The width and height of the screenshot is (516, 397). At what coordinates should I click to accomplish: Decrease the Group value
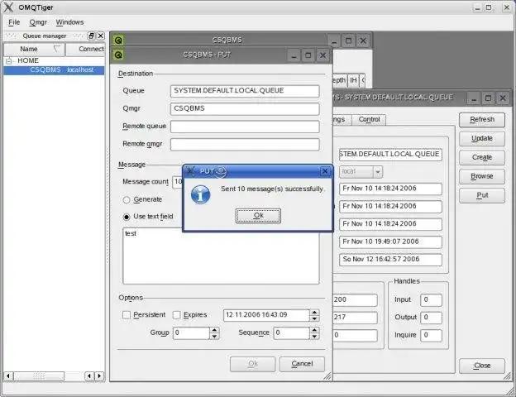(214, 337)
